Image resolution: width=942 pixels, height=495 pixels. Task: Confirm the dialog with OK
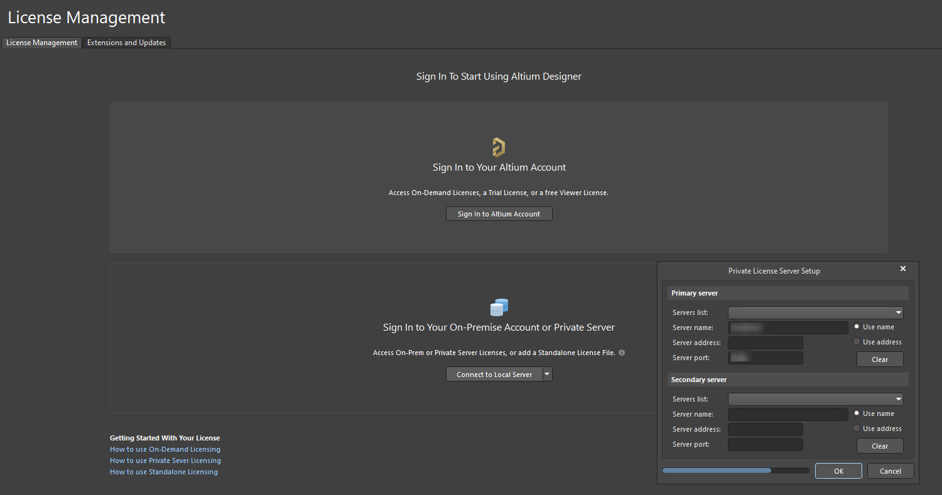click(x=839, y=471)
